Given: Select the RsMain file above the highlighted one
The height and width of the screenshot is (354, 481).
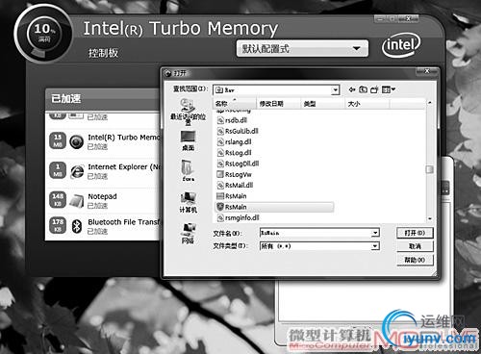Looking at the screenshot, I should (232, 196).
